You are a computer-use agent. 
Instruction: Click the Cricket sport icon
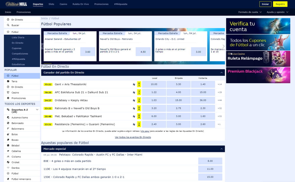(8, 162)
